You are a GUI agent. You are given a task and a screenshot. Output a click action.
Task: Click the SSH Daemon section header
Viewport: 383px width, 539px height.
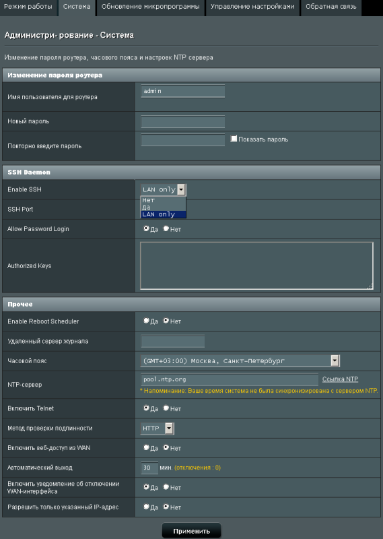pyautogui.click(x=191, y=172)
